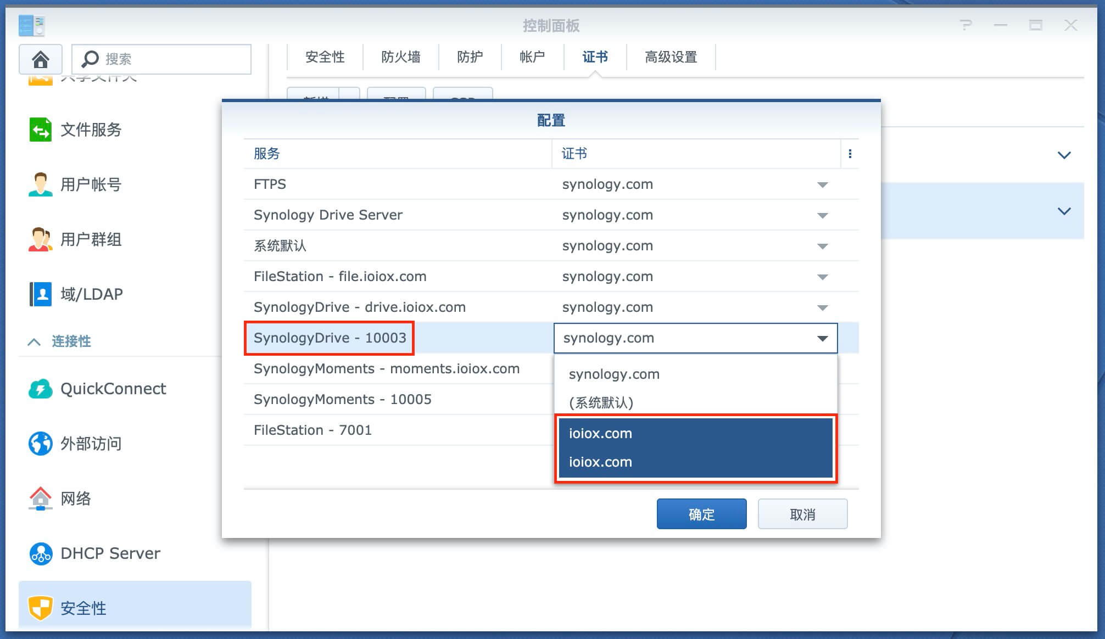
Task: Open QuickConnect sidebar label
Action: 113,389
